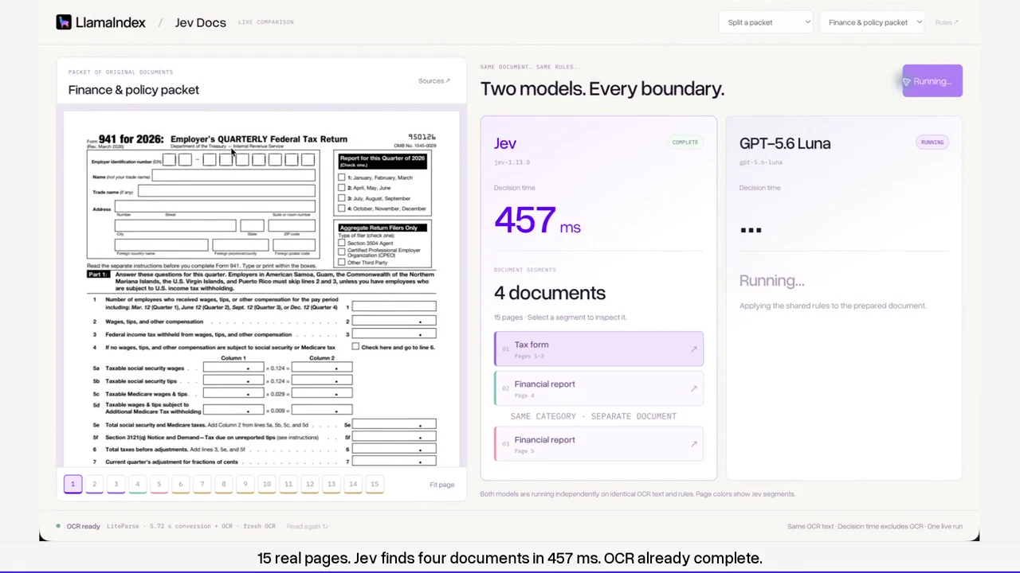Click Read again to re-run OCR
The height and width of the screenshot is (573, 1020).
(x=308, y=526)
